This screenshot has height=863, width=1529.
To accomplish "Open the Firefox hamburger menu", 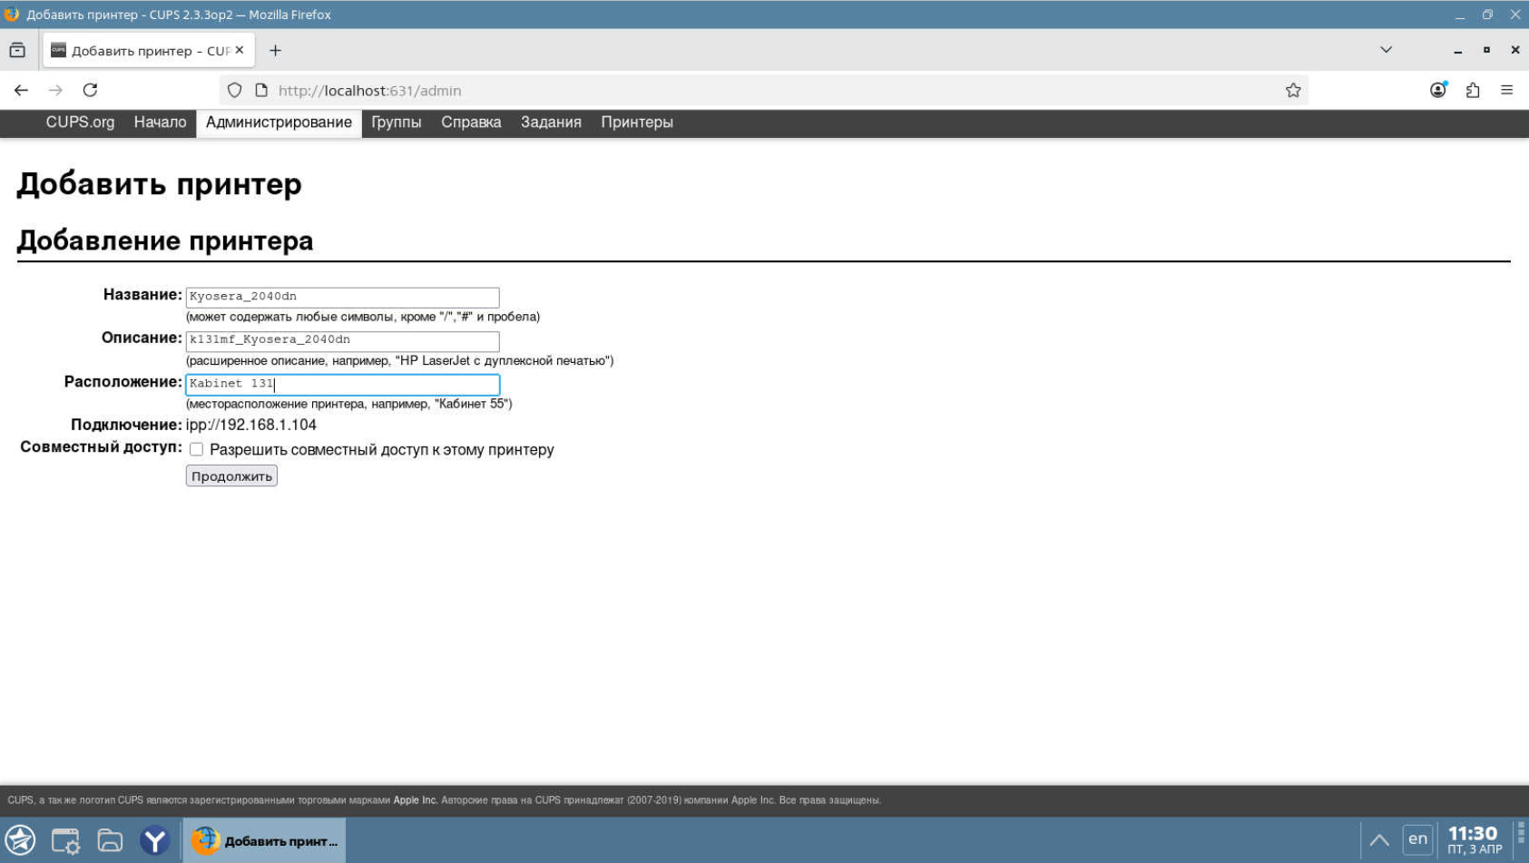I will pyautogui.click(x=1506, y=90).
